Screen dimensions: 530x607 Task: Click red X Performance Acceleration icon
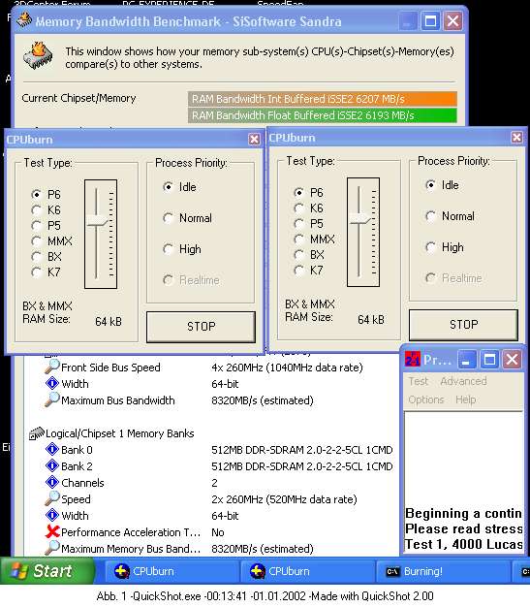[x=52, y=532]
